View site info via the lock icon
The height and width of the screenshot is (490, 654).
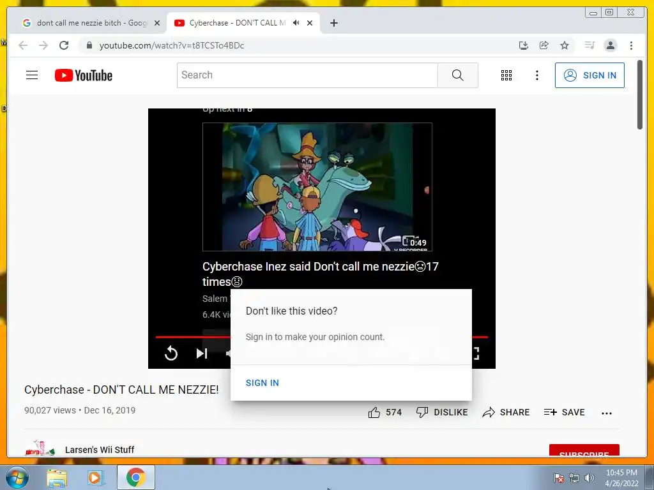coord(89,45)
